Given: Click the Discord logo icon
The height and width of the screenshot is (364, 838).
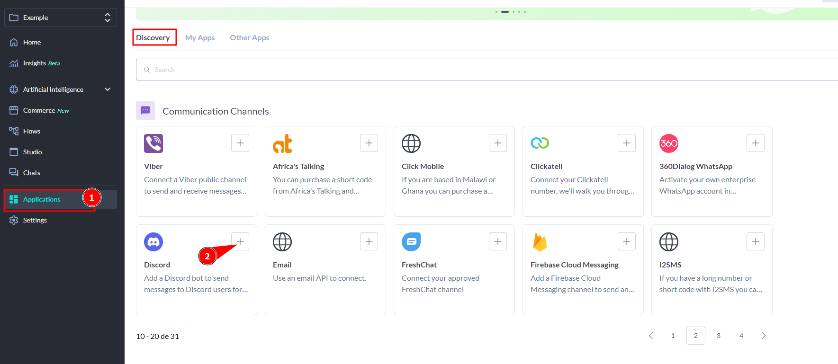Looking at the screenshot, I should [x=153, y=242].
